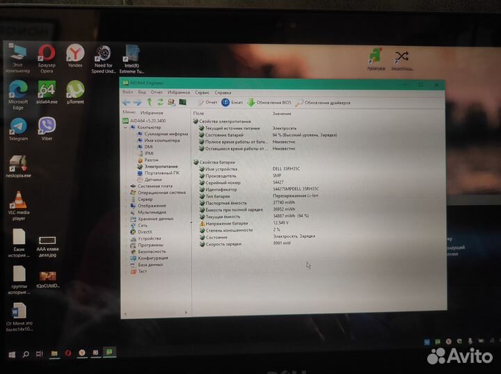Image resolution: width=501 pixels, height=374 pixels.
Task: Select the Состояние батарей row
Action: 268,135
